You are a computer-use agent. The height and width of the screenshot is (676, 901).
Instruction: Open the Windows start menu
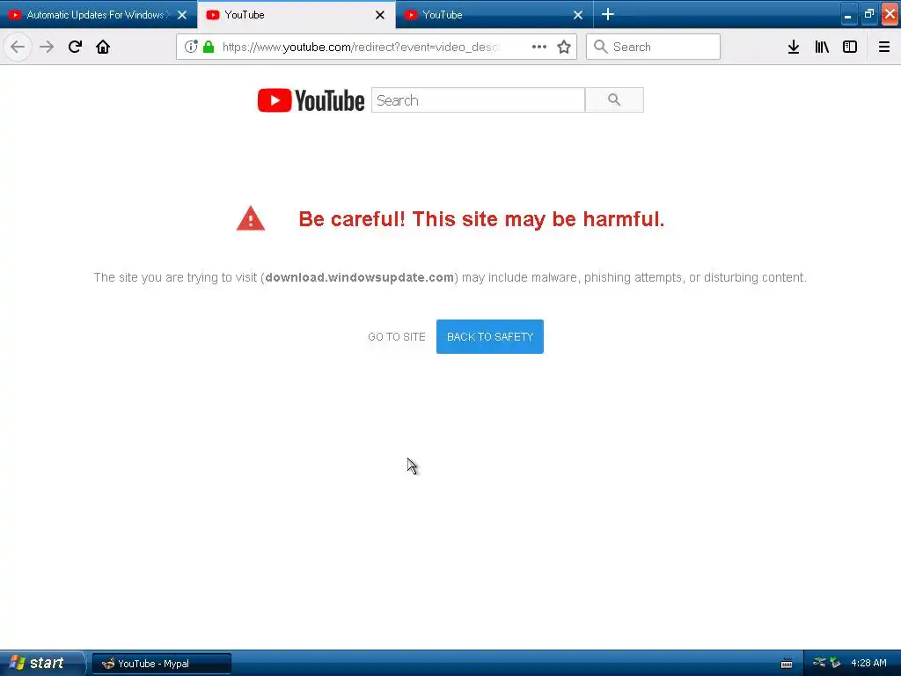click(41, 663)
